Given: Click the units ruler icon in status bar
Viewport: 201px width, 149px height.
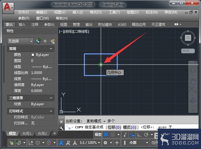Looking at the screenshot, I should pos(125,143).
